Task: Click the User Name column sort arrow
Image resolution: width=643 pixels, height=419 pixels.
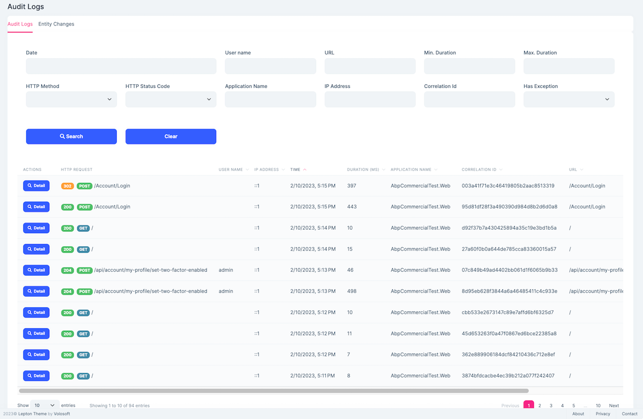Action: [x=247, y=169]
